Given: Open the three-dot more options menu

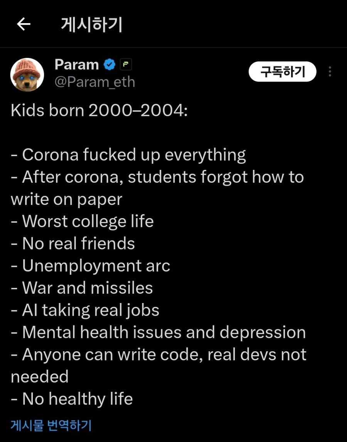Looking at the screenshot, I should [330, 72].
